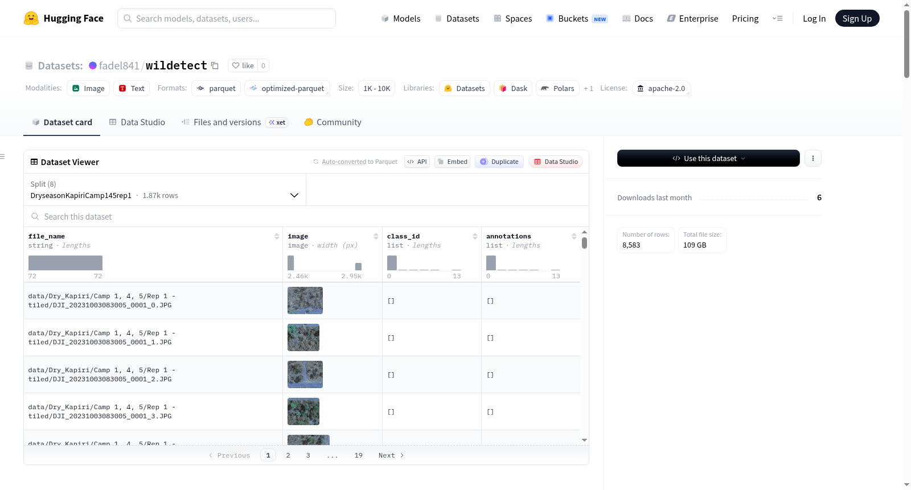Go to the Enterprise page
The height and width of the screenshot is (490, 911).
692,18
